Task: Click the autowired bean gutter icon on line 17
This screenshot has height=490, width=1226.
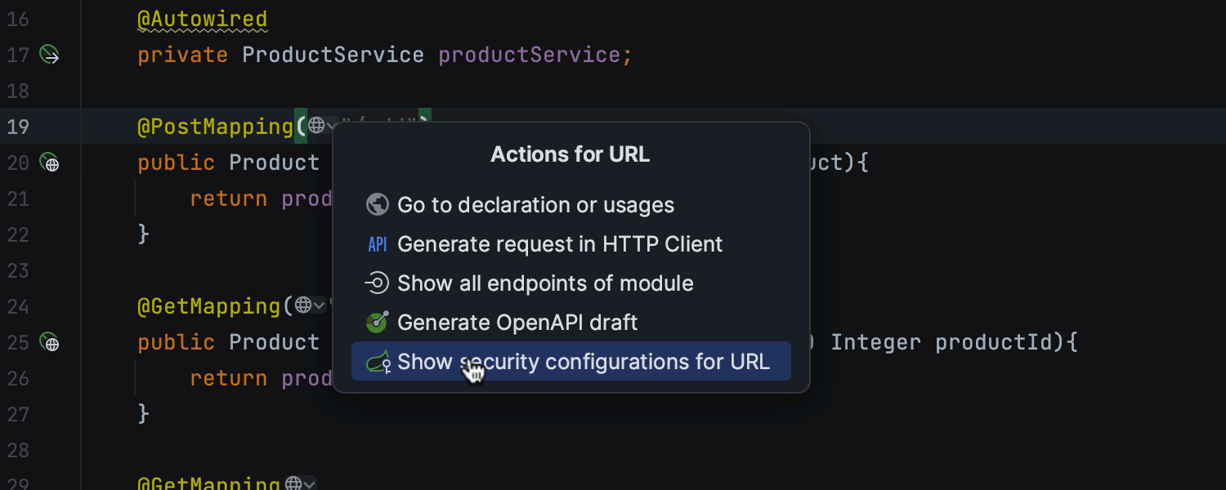Action: tap(50, 56)
